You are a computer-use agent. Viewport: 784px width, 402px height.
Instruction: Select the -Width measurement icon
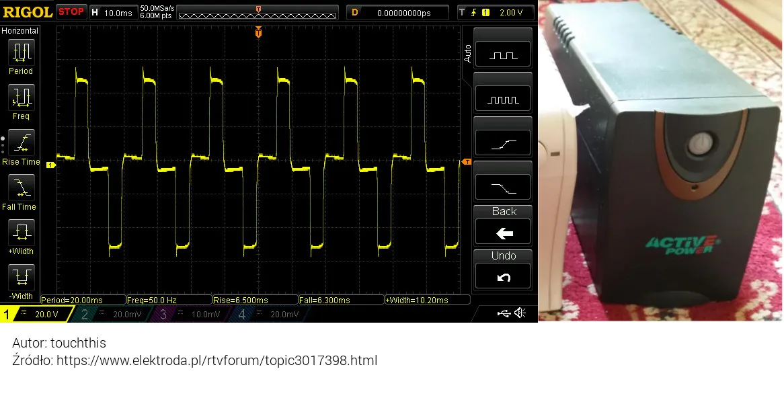[x=21, y=278]
